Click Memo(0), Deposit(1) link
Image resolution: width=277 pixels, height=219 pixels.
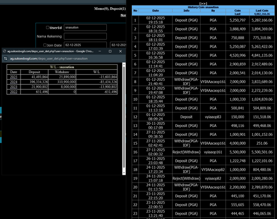(110, 9)
